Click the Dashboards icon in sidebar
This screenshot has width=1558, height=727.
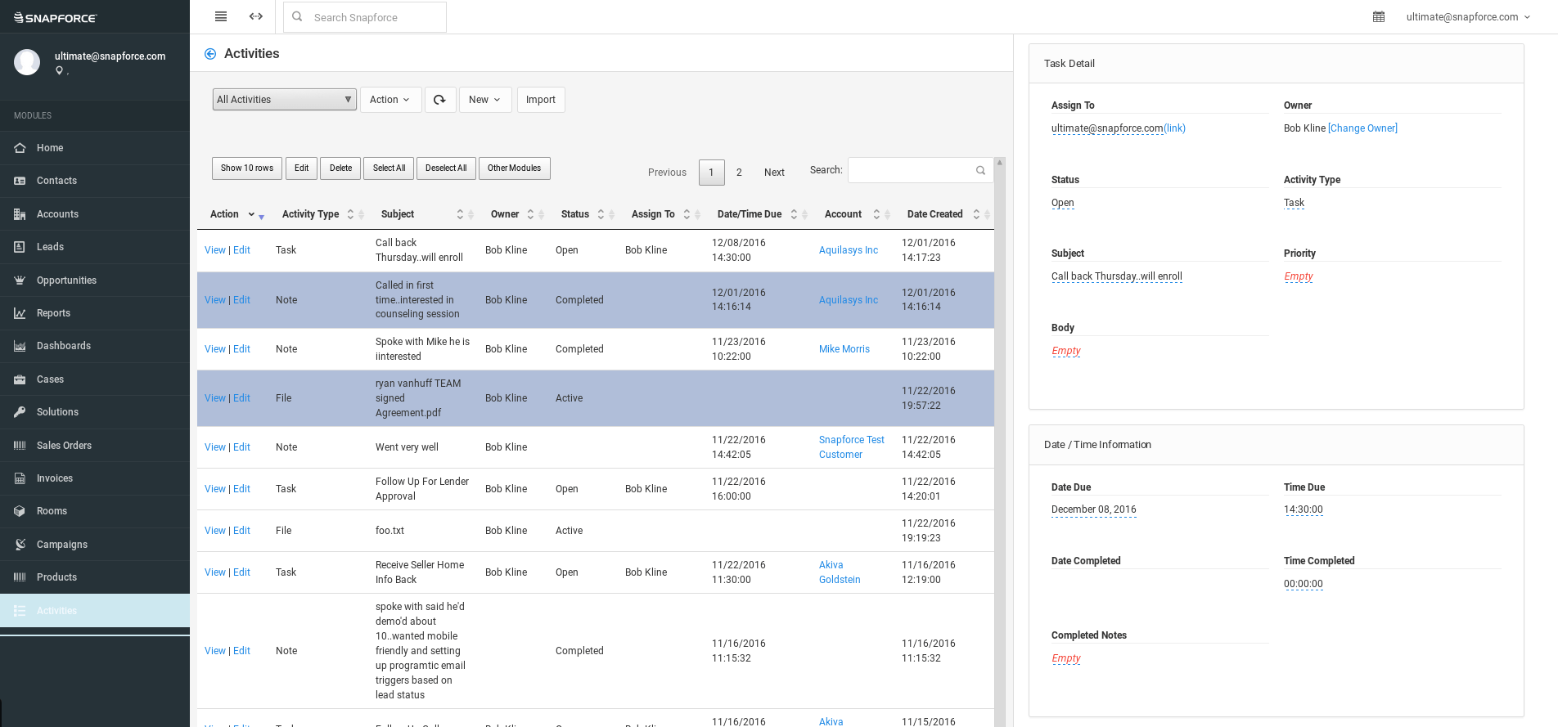tap(20, 346)
